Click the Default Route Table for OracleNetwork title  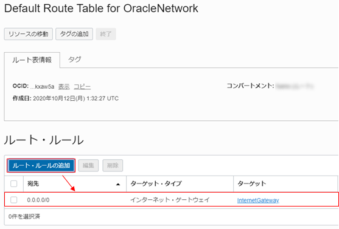tap(101, 9)
